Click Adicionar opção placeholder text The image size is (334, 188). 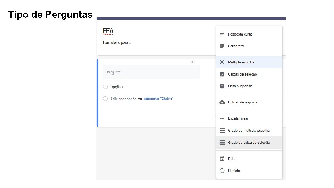coord(123,99)
